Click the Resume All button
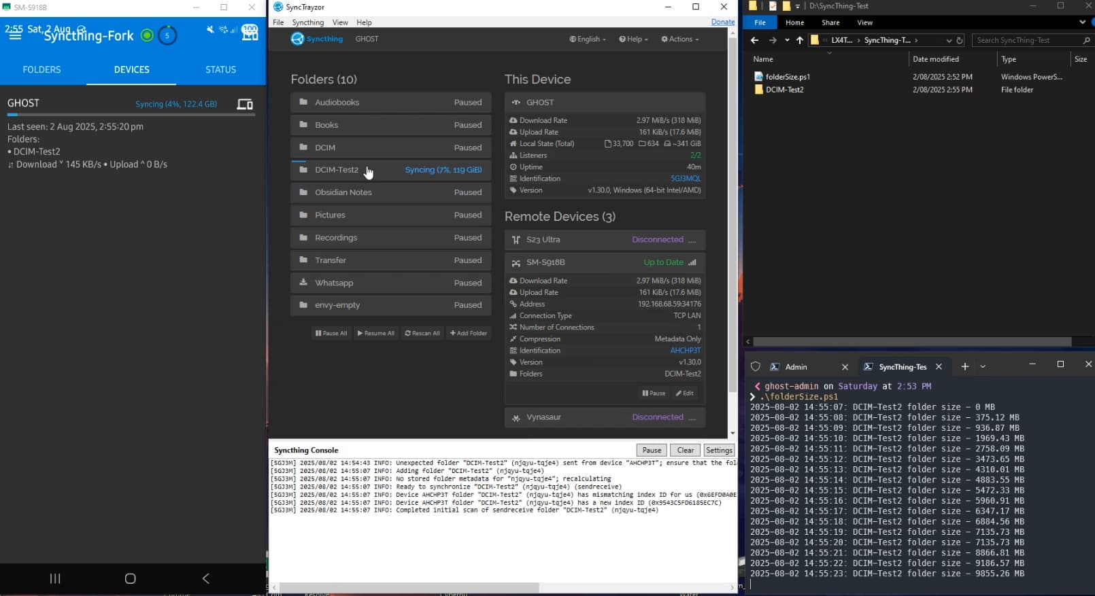 point(375,333)
